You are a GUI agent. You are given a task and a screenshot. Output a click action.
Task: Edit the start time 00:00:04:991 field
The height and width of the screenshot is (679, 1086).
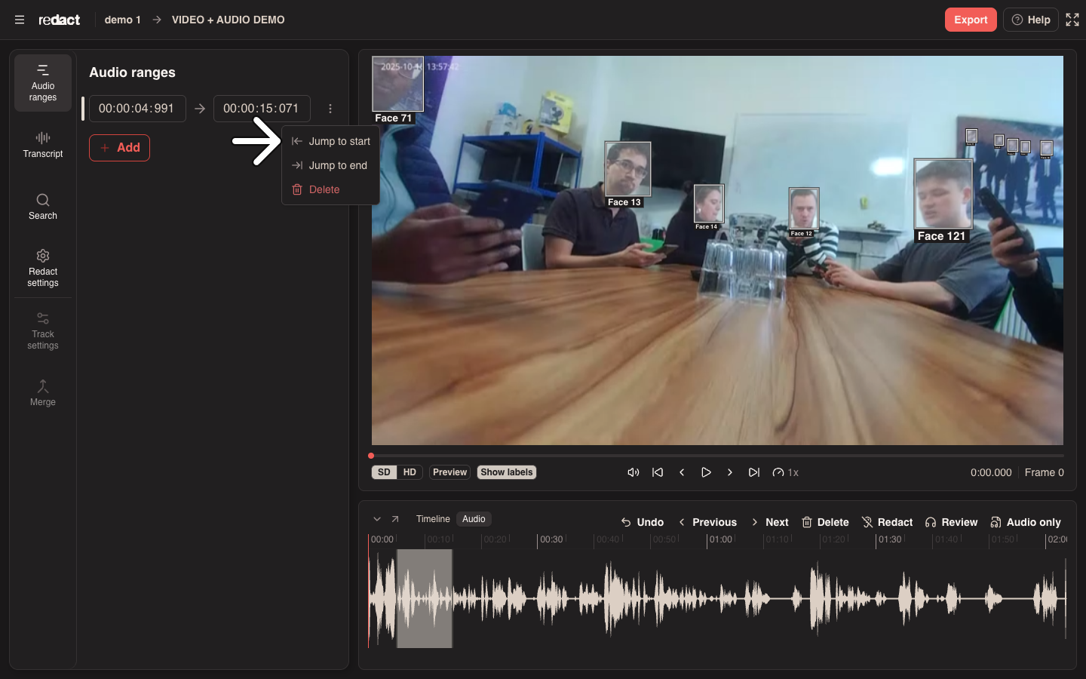coord(137,109)
